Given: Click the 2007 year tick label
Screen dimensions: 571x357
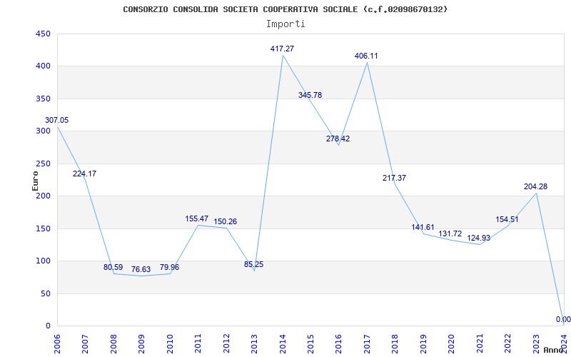Looking at the screenshot, I should (x=85, y=344).
